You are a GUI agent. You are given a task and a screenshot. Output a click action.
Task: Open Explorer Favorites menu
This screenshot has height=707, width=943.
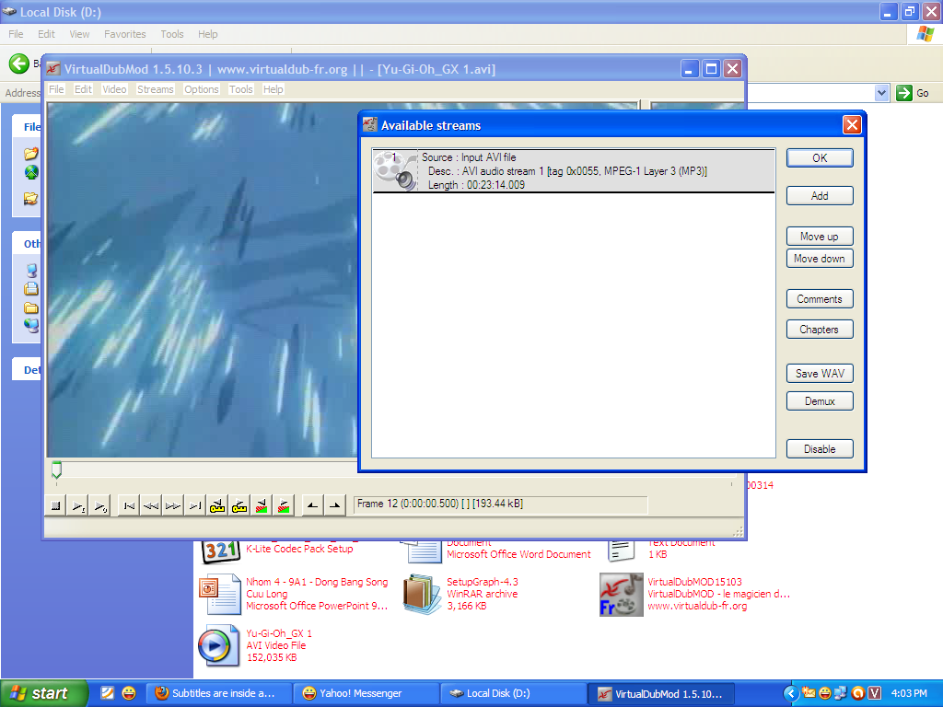(x=124, y=34)
